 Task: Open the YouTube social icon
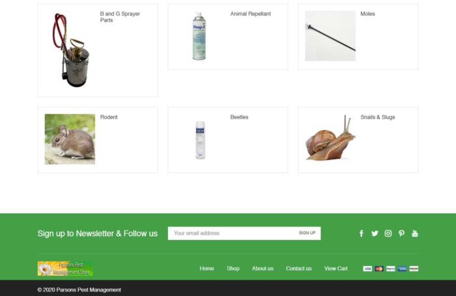pyautogui.click(x=415, y=234)
